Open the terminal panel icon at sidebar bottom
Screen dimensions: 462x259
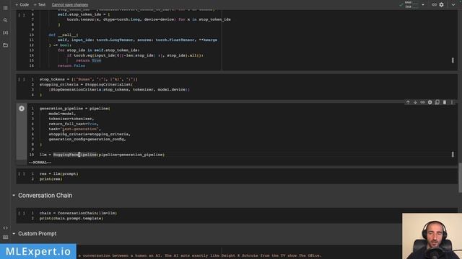tap(5, 237)
